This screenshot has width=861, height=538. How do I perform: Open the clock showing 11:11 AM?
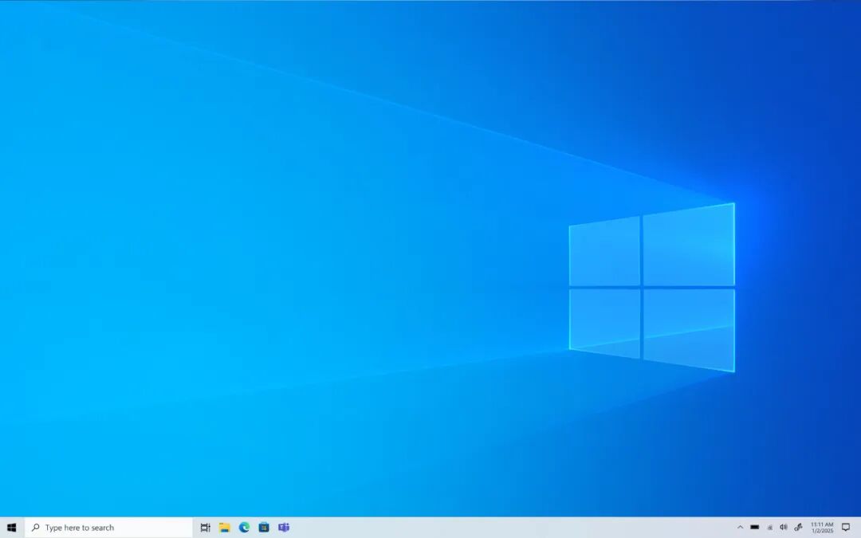(822, 528)
